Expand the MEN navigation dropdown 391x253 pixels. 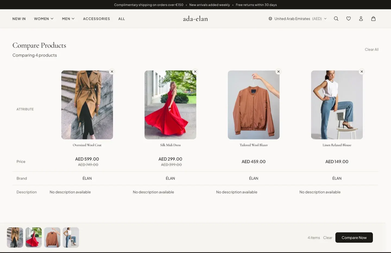click(x=68, y=18)
